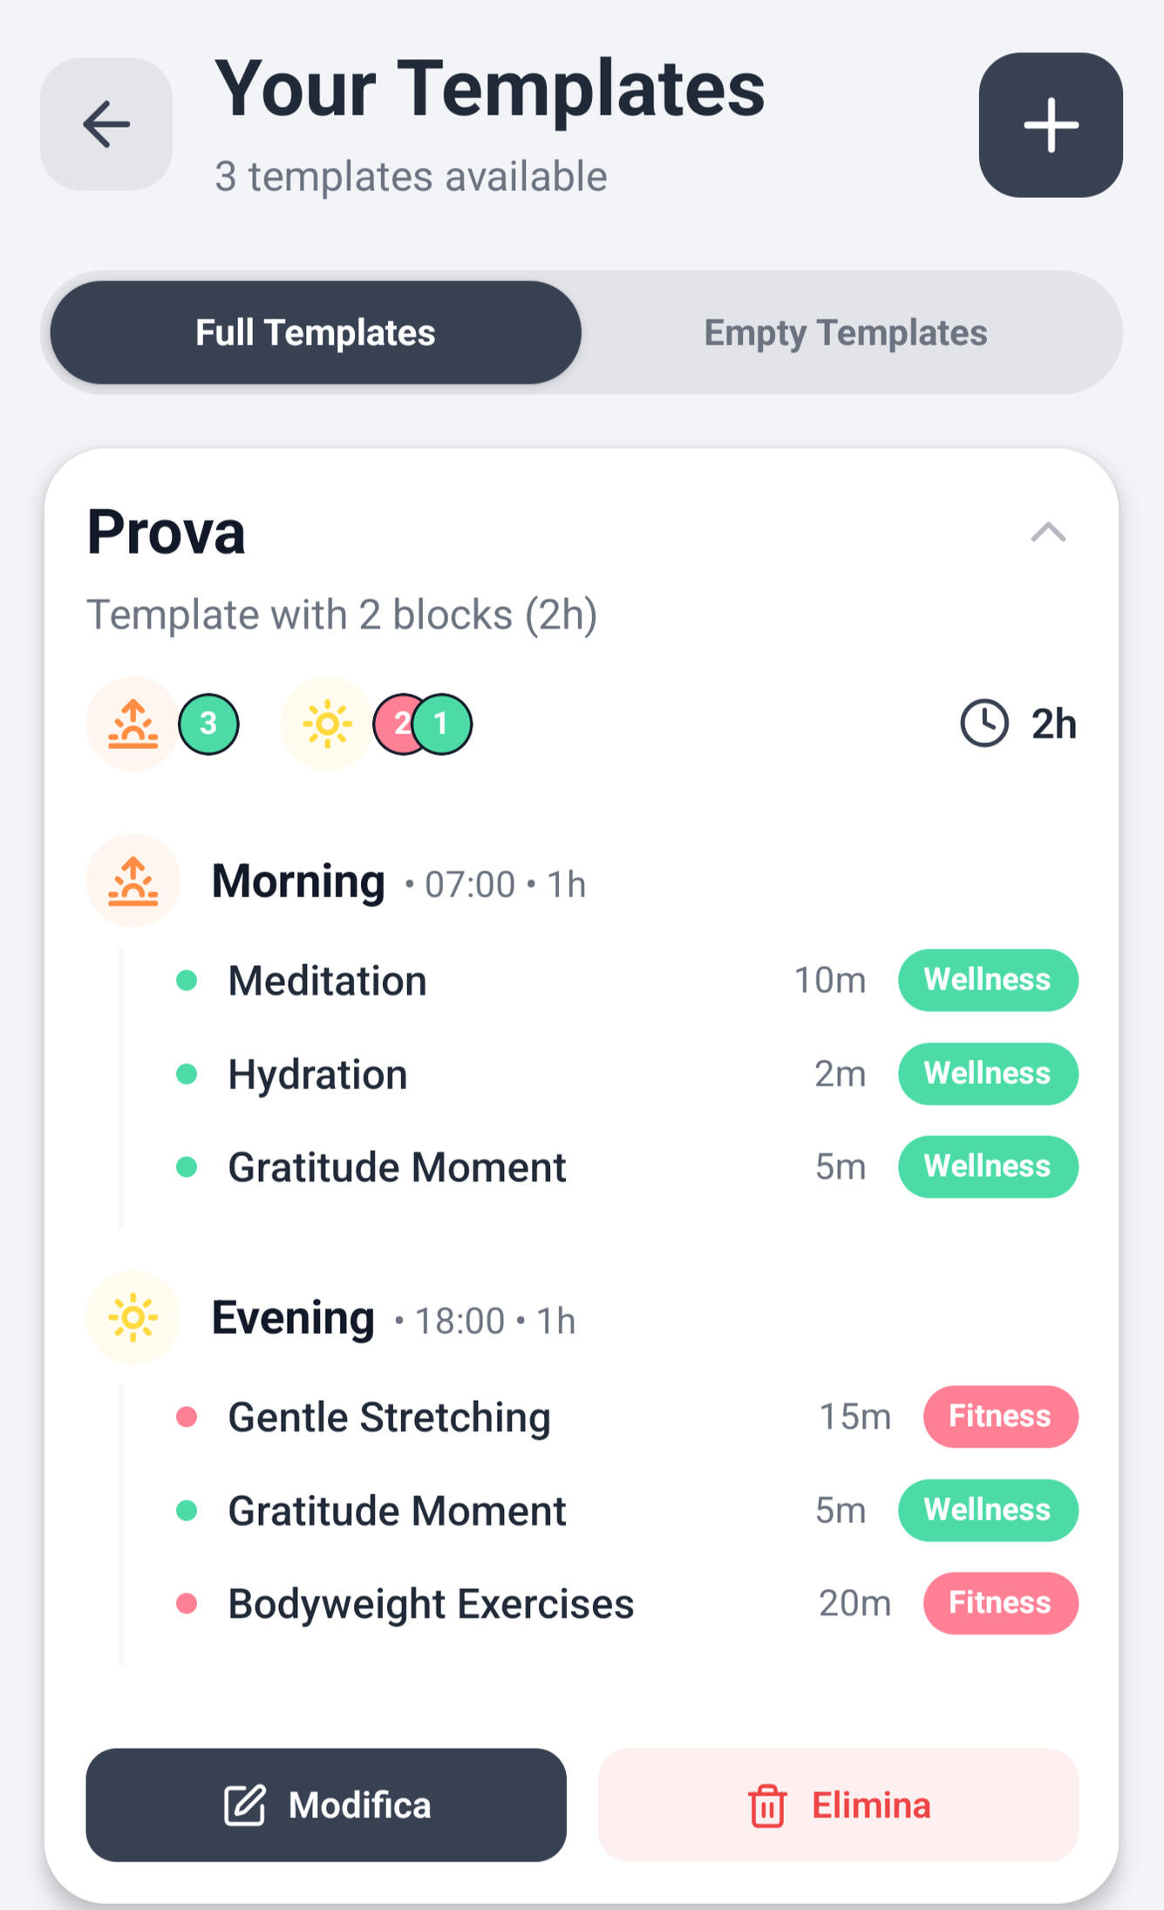Tap the plus icon to add template

coord(1050,125)
